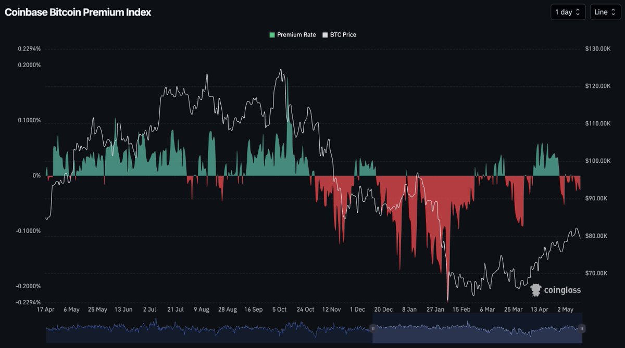Grab the right handle of range slider
625x348 pixels.
[x=582, y=328]
